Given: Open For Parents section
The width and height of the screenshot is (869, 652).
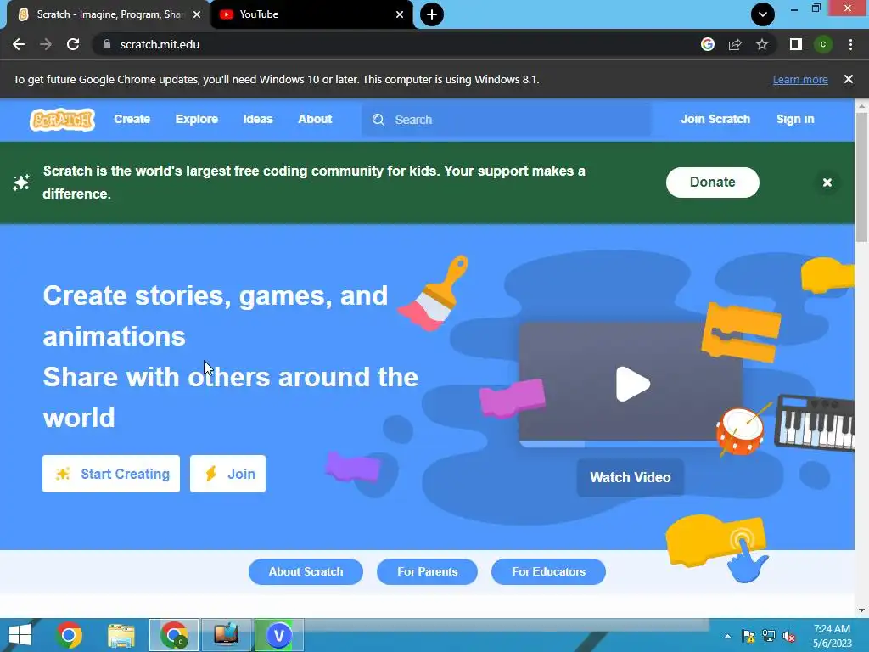Looking at the screenshot, I should click(428, 571).
